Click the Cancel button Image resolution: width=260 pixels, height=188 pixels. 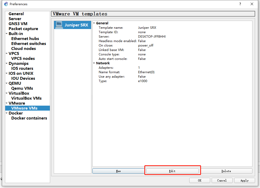222,180
